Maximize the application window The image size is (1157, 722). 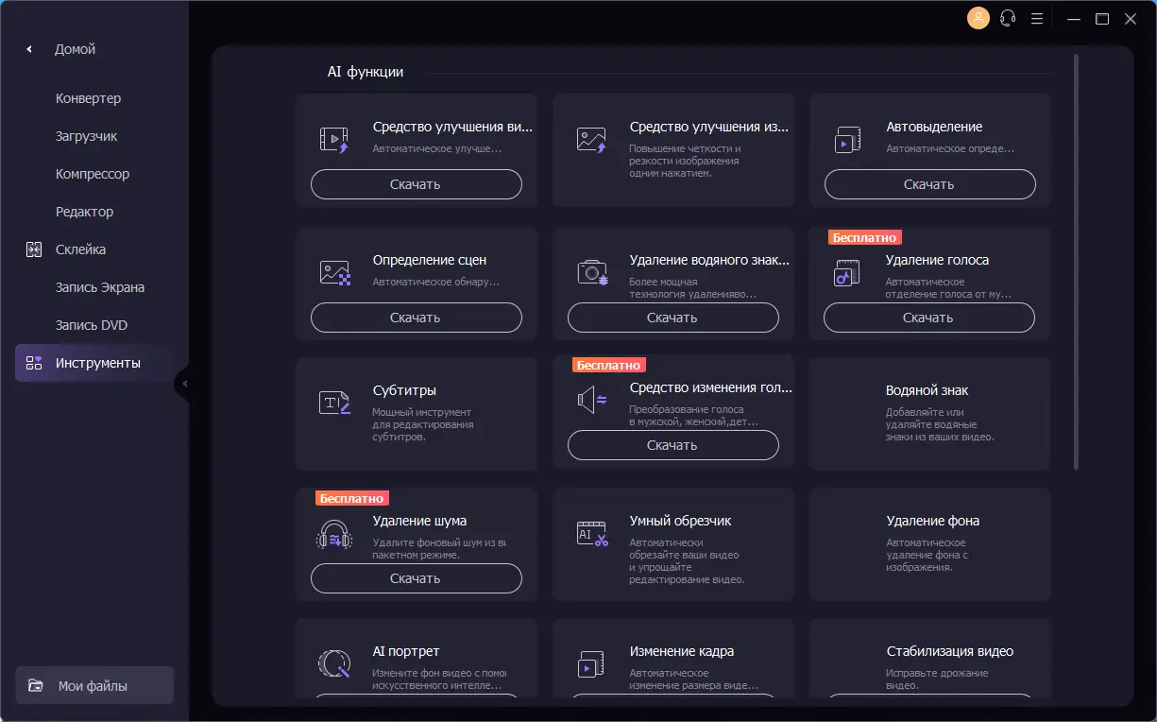click(1102, 18)
